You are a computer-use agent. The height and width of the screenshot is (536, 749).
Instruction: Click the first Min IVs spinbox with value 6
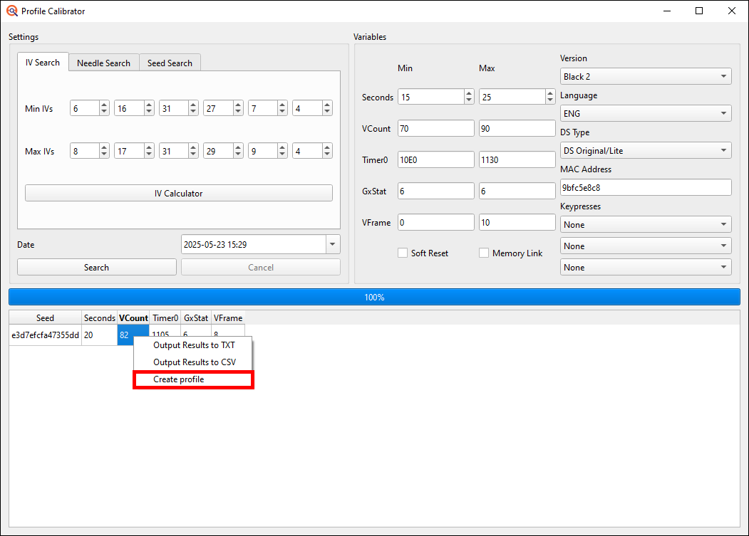tap(89, 108)
